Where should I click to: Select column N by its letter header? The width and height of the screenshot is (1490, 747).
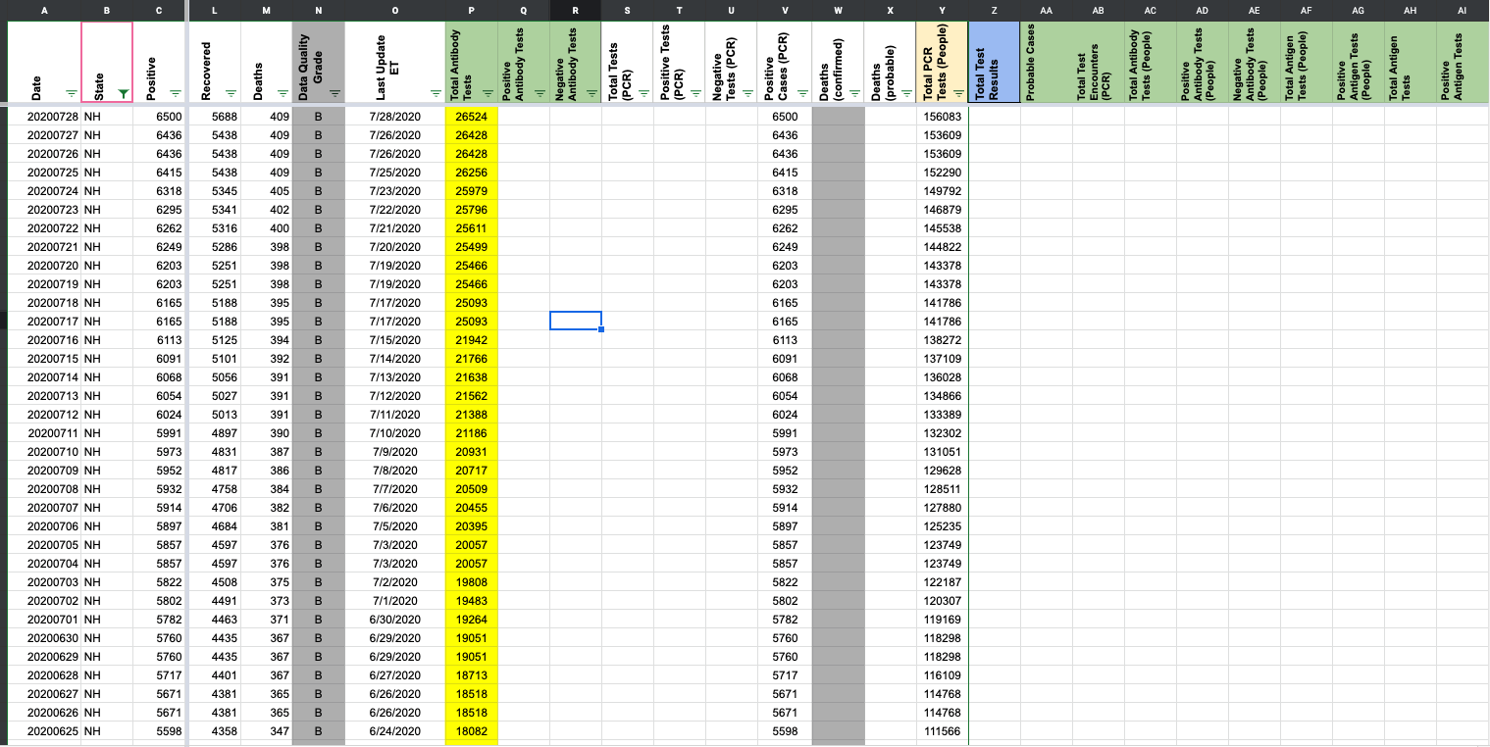click(x=319, y=10)
